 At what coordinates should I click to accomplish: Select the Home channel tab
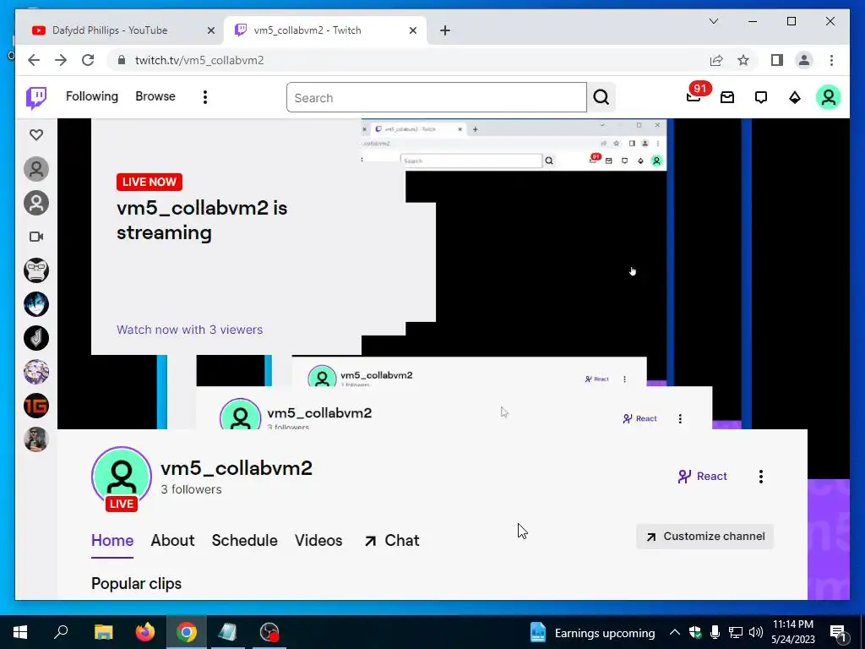point(112,540)
